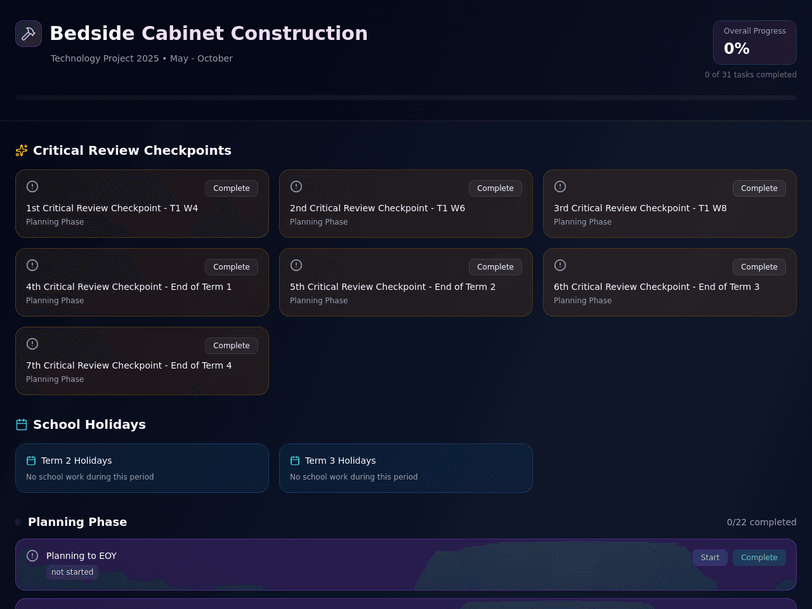Click the Critical Review Checkpoints heading
Screen dimensions: 812x609
pyautogui.click(x=132, y=150)
